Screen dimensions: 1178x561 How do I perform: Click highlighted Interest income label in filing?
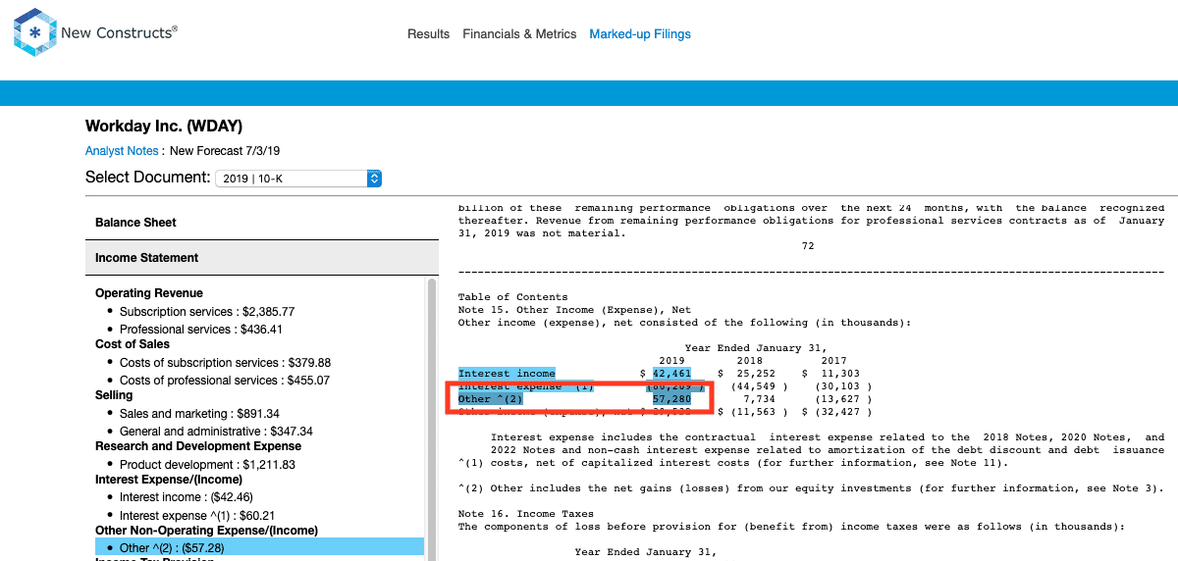coord(507,374)
